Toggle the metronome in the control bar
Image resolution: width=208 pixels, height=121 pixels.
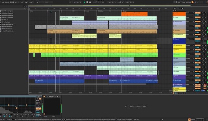(x=26, y=2)
